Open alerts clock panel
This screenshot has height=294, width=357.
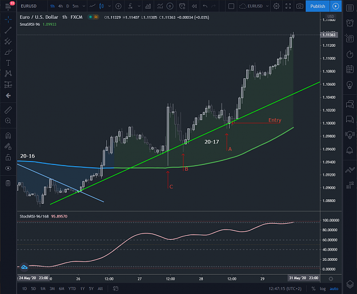[350, 23]
